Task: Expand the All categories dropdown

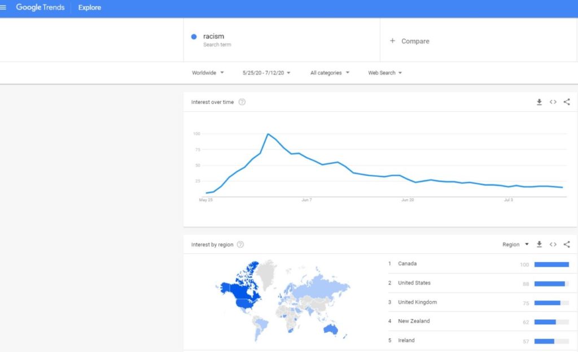Action: (330, 73)
